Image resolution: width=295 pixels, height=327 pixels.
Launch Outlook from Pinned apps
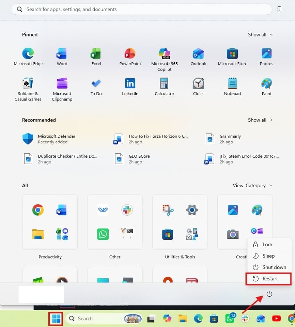198,57
